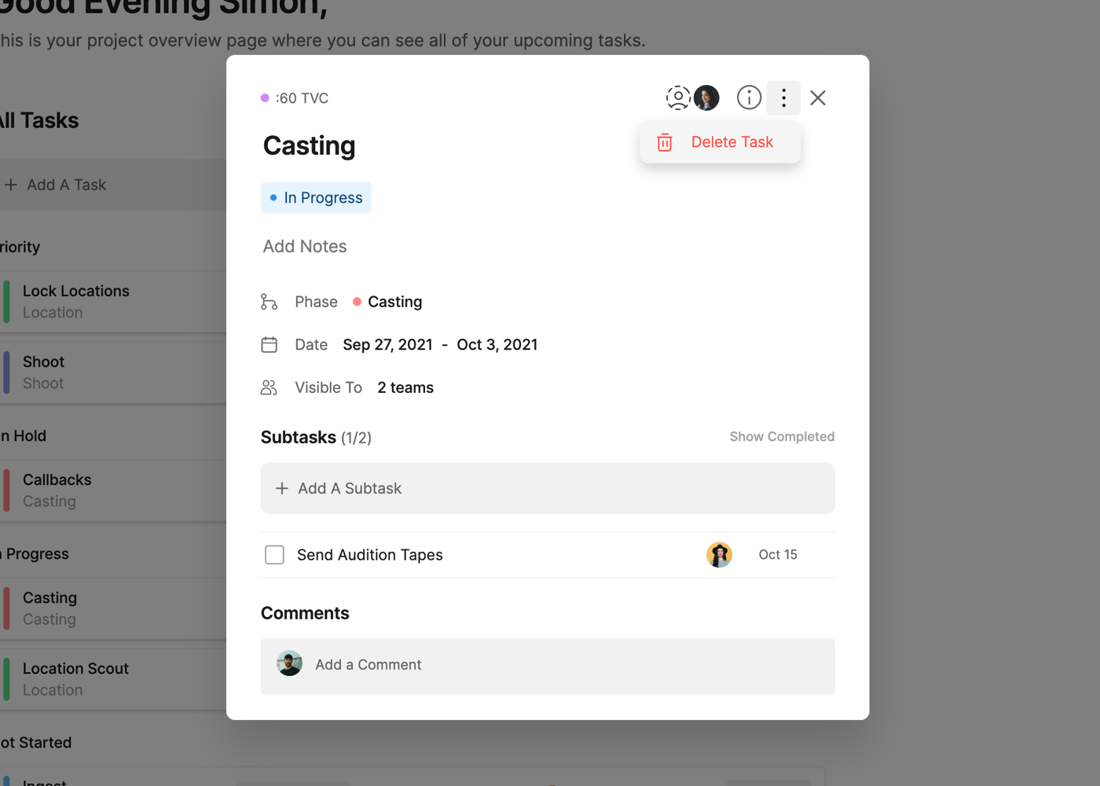Click the Send Audition Tapes assignee avatar

(x=719, y=555)
